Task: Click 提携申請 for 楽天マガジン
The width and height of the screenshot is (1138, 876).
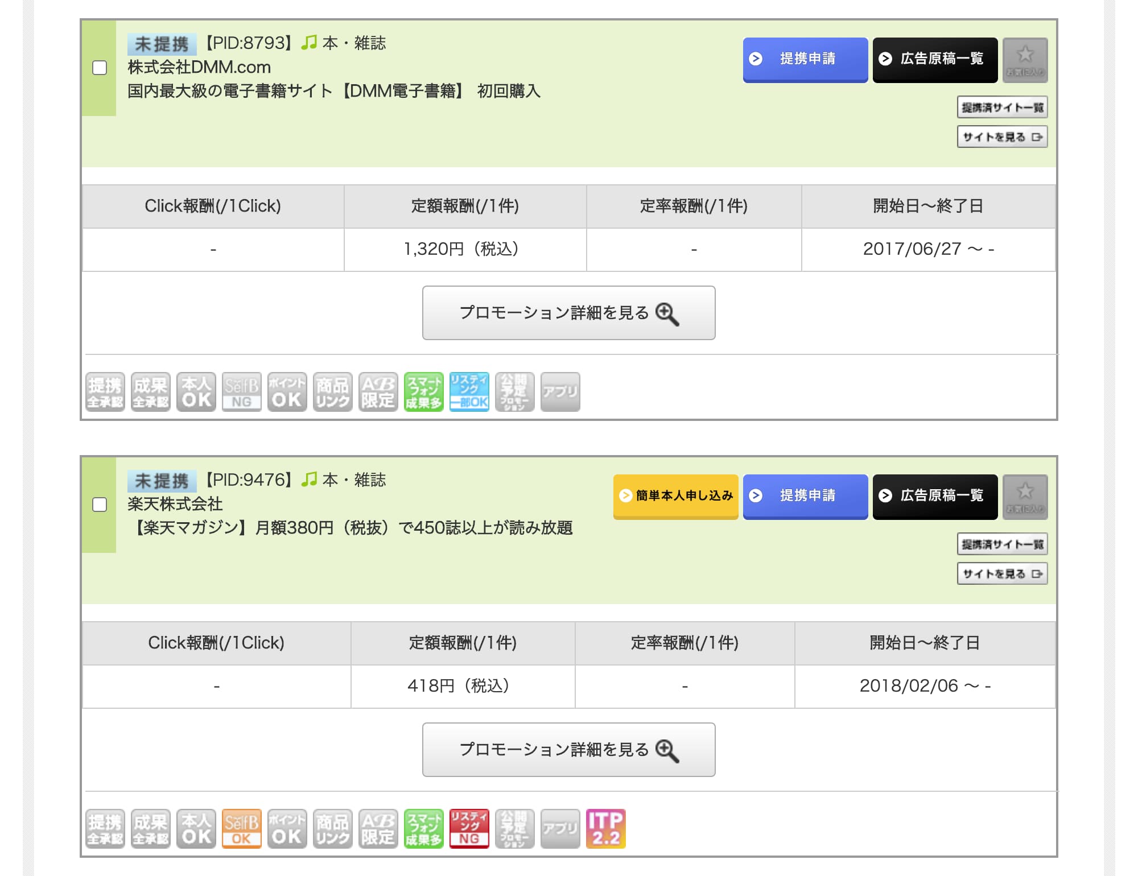Action: [x=805, y=497]
